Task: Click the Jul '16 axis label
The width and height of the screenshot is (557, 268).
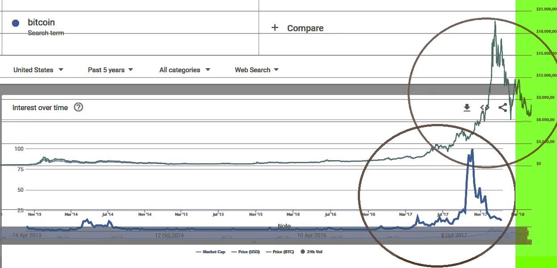Action: click(331, 214)
